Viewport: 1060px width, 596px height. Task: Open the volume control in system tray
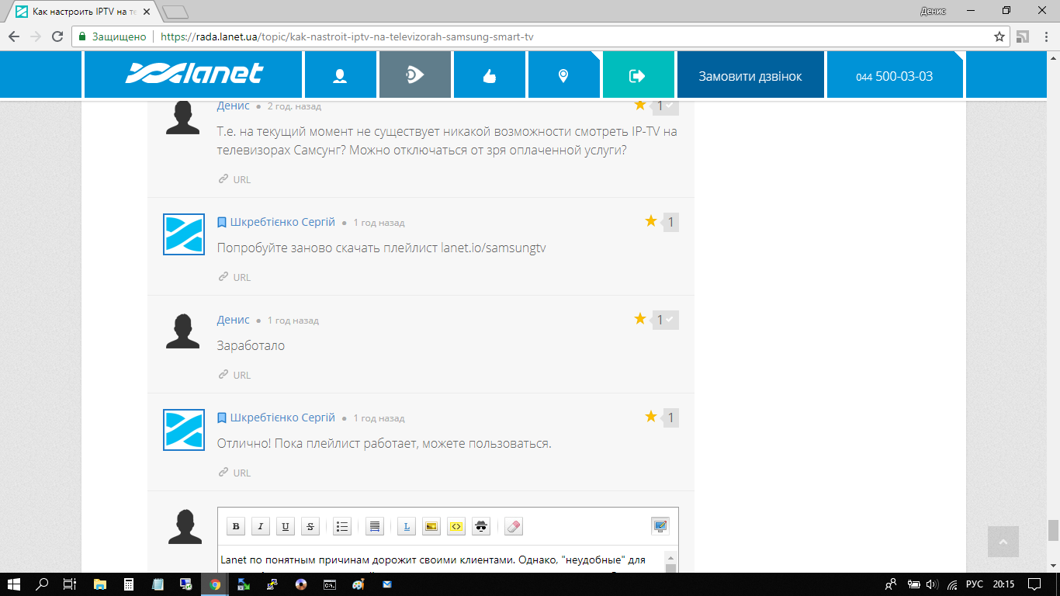click(x=932, y=584)
